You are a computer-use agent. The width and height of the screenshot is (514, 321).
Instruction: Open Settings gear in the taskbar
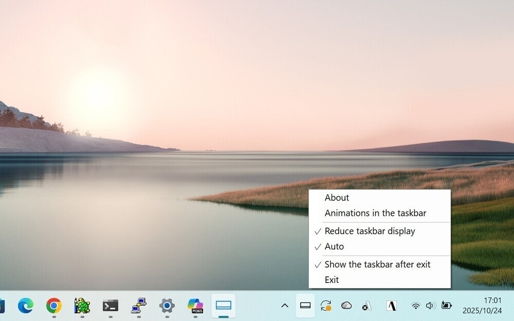[167, 306]
